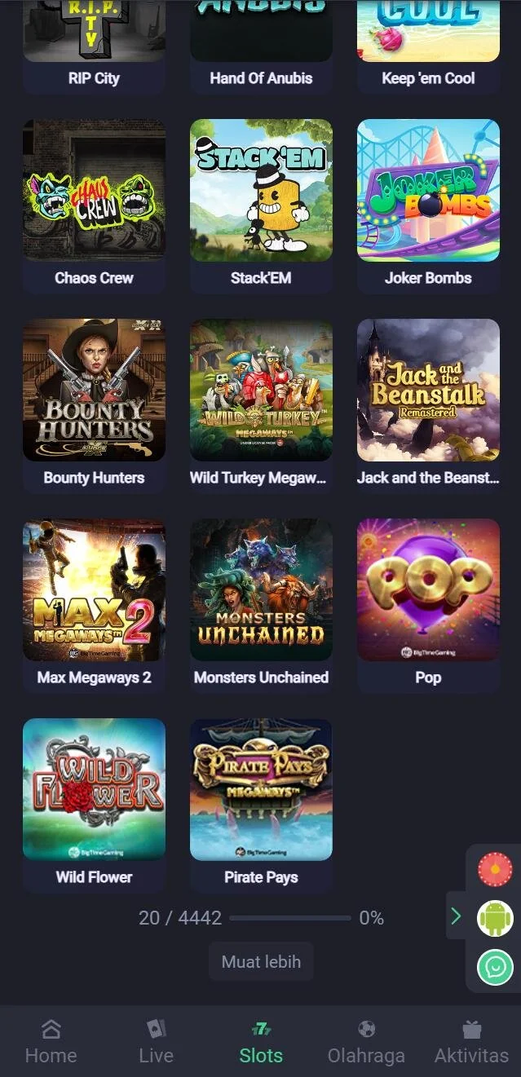Open Joker Bombs game tile
The height and width of the screenshot is (1077, 521).
pyautogui.click(x=428, y=190)
